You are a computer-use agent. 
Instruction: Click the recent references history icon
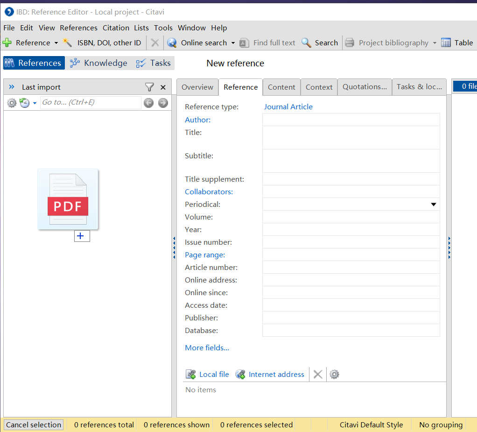[x=25, y=103]
